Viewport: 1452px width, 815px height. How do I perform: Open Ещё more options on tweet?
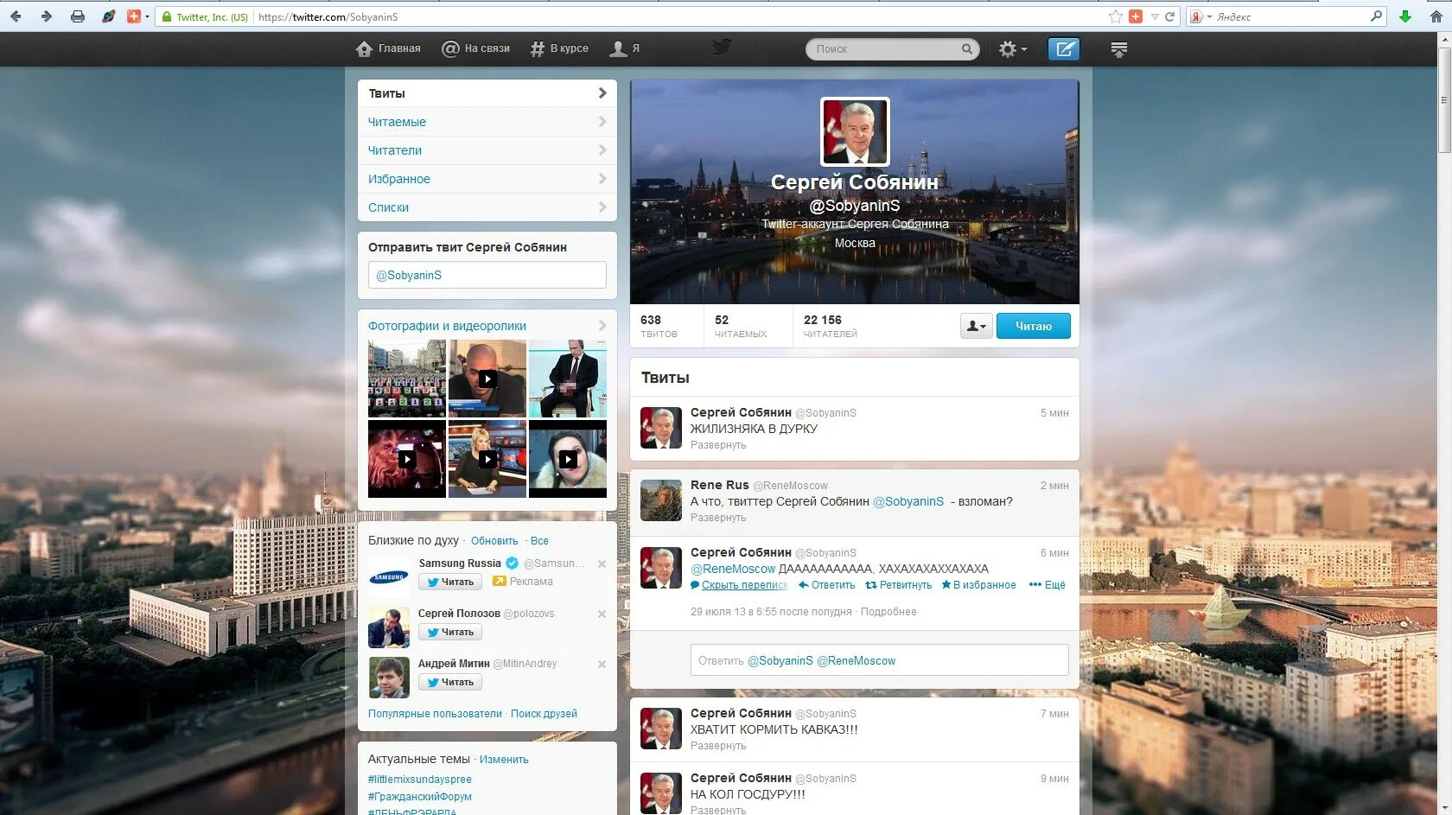point(1048,585)
